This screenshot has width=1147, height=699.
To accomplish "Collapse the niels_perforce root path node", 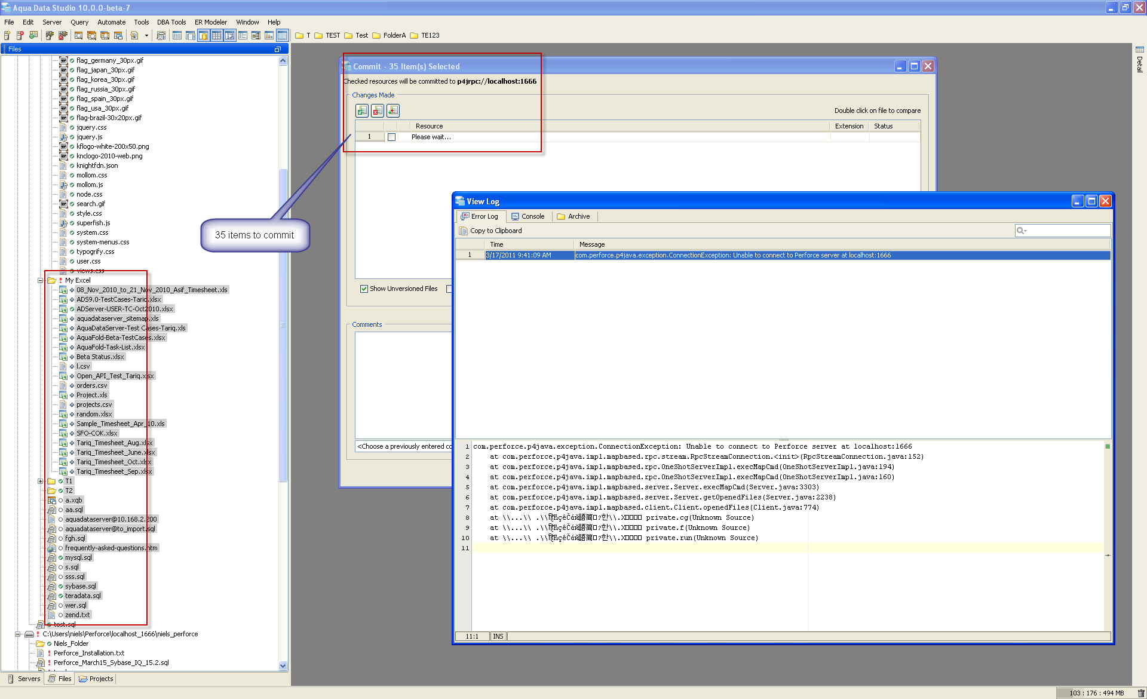I will (18, 634).
